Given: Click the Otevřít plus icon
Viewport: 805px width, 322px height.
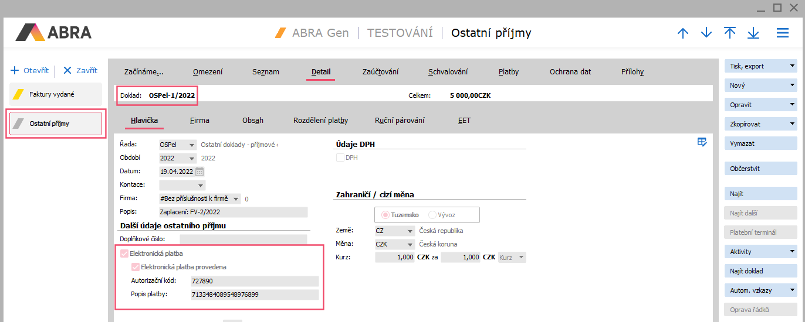Looking at the screenshot, I should 15,70.
